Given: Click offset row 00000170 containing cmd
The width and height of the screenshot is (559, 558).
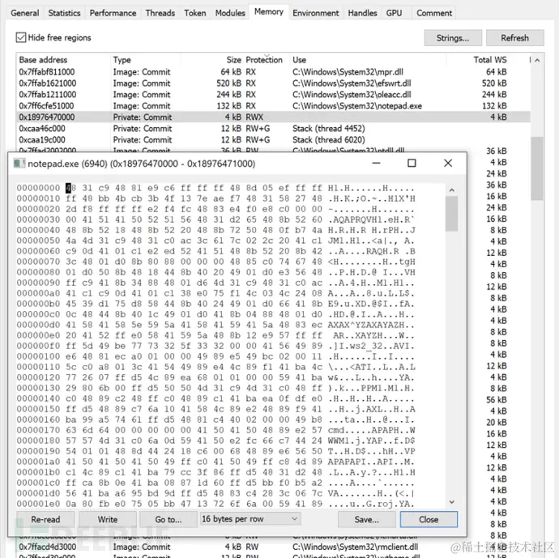Looking at the screenshot, I should [215, 430].
